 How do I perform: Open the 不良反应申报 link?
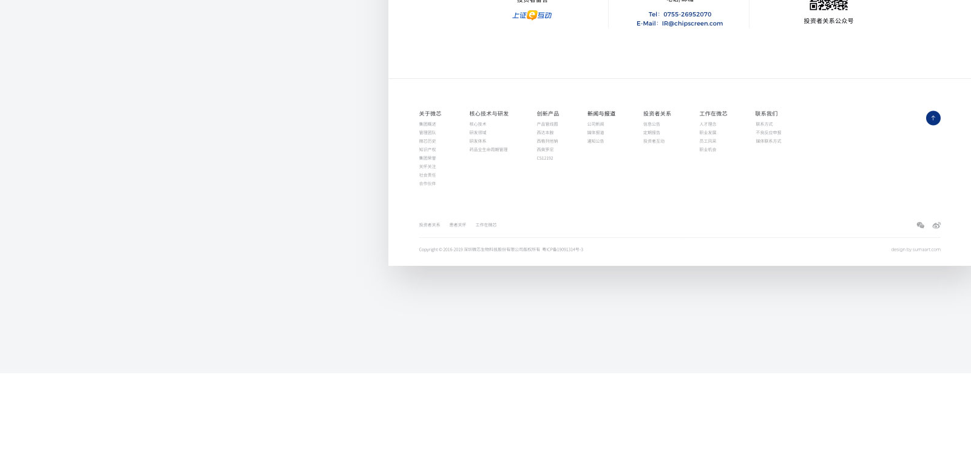pos(768,133)
